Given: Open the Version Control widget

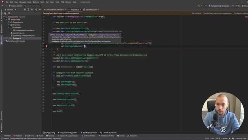Looking at the screenshot, I should [15, 6].
